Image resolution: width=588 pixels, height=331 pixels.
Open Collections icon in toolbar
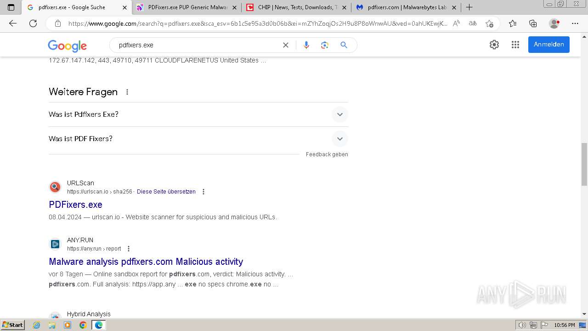click(533, 23)
